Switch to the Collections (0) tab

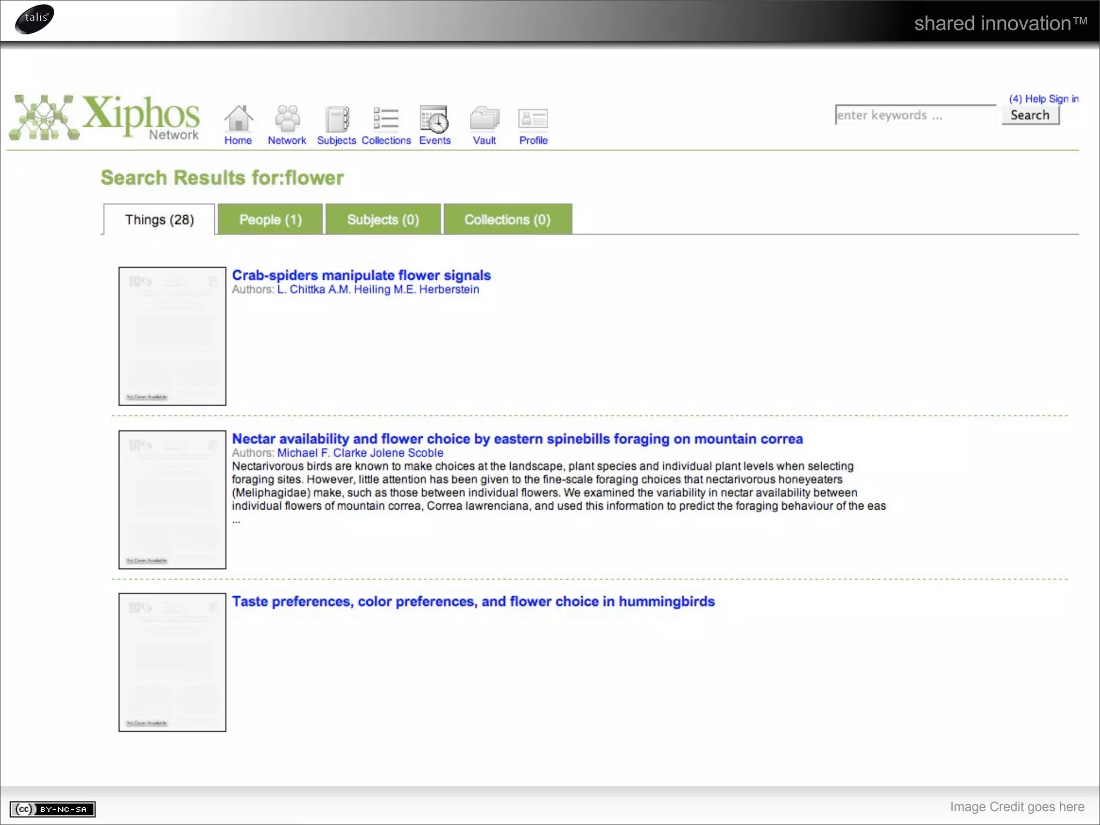pos(508,219)
